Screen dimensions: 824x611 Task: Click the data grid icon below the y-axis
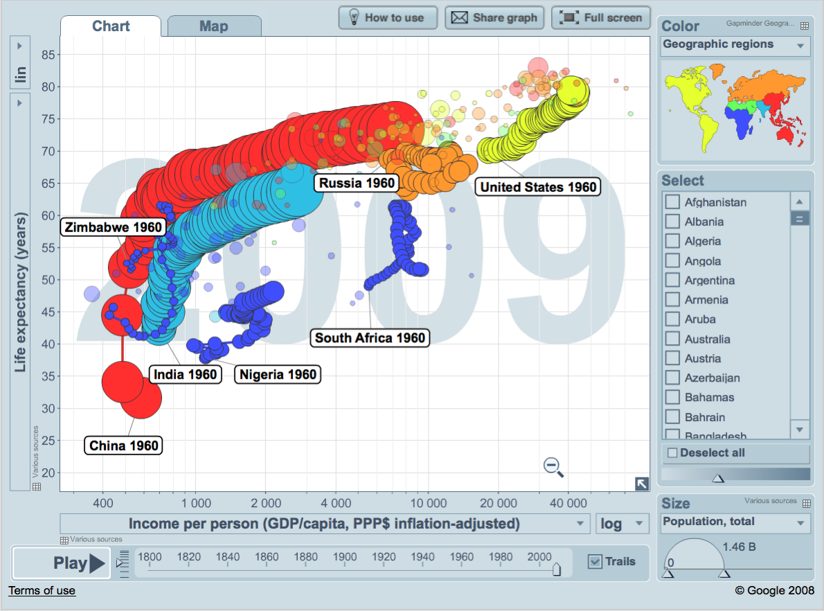(37, 486)
